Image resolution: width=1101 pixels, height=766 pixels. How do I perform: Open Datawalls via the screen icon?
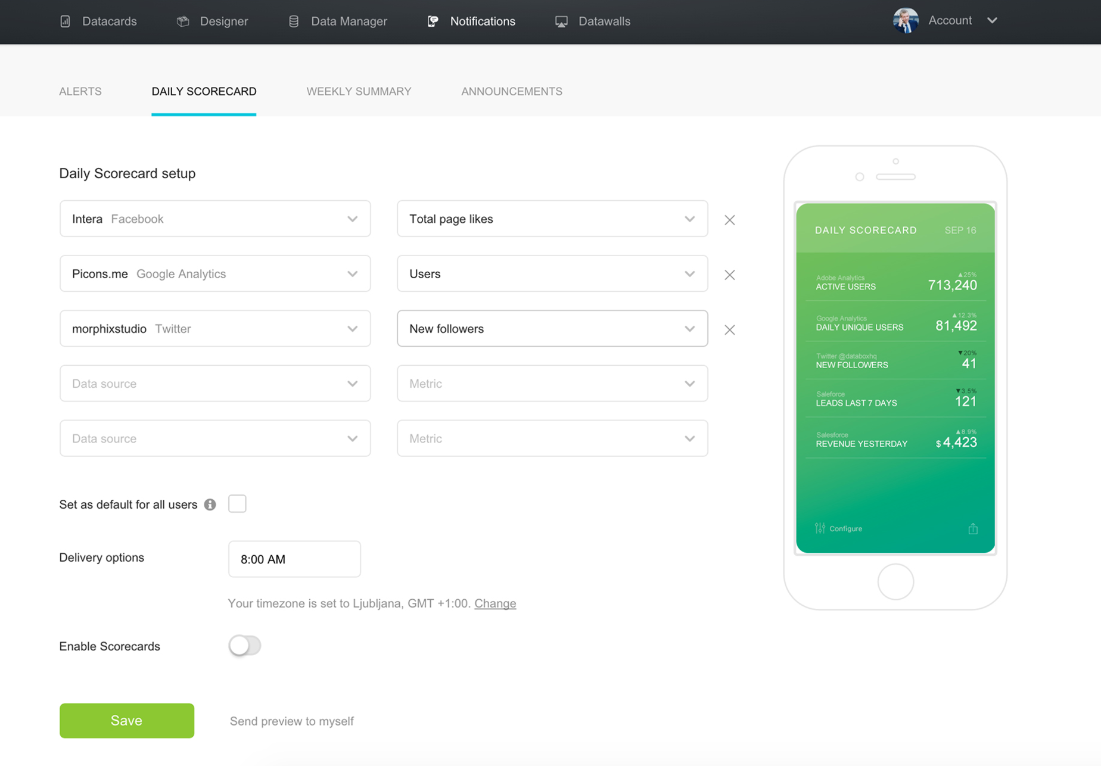(x=561, y=21)
